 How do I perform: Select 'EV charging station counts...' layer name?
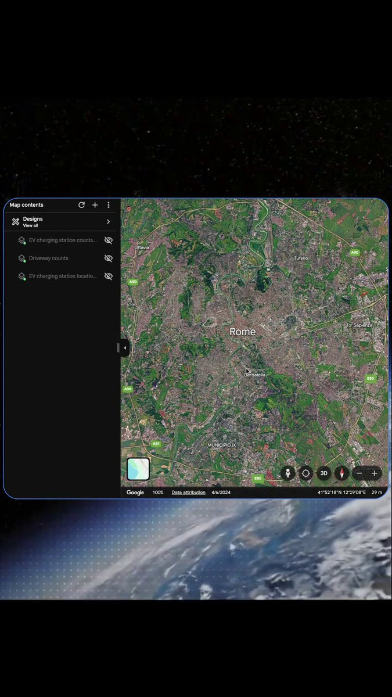[63, 240]
